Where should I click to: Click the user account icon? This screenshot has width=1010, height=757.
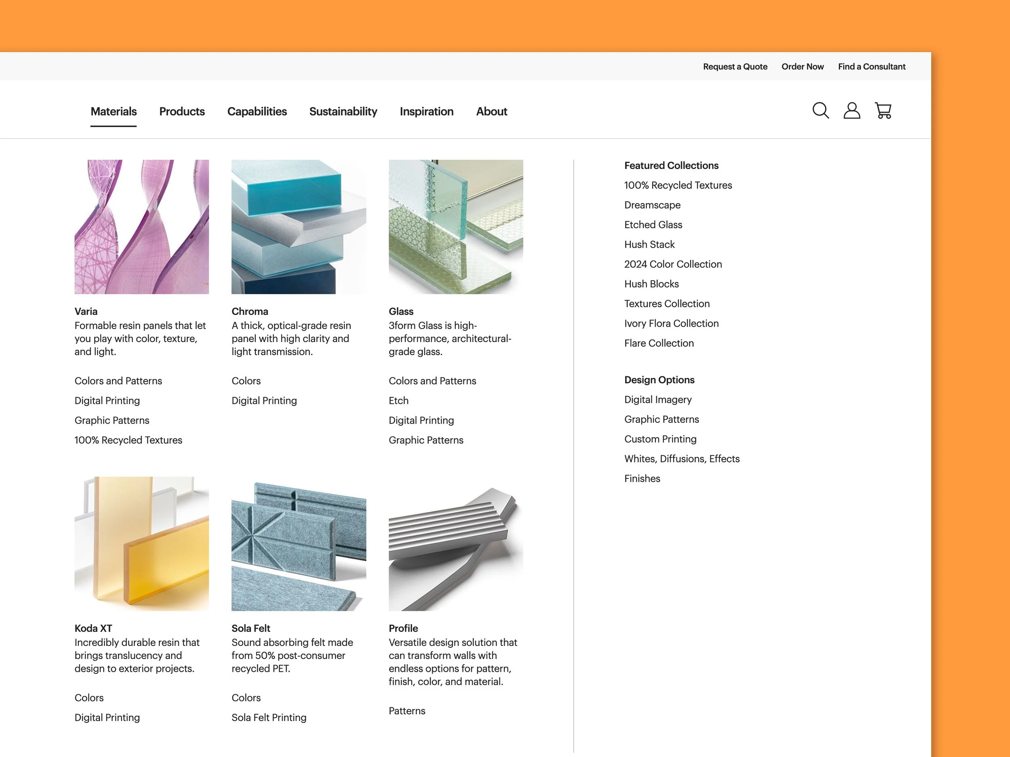click(852, 111)
